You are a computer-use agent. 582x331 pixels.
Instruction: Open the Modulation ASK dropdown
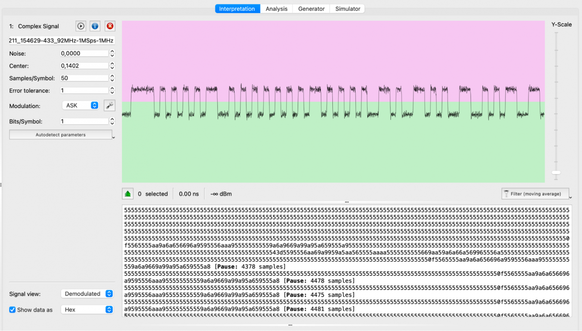coord(80,105)
